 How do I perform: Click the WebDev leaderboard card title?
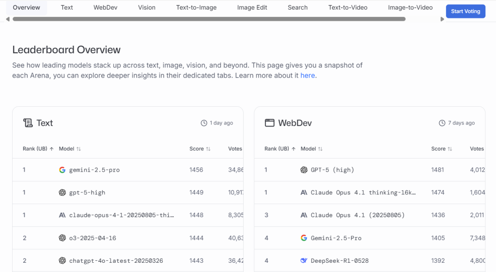pyautogui.click(x=295, y=123)
